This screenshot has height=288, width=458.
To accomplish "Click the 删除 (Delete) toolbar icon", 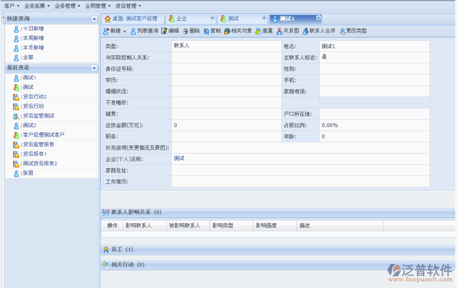I will click(x=191, y=31).
